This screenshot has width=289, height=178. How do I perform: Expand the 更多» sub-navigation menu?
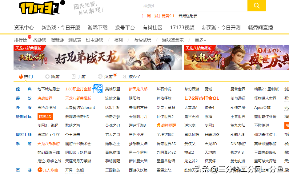pos(200,40)
